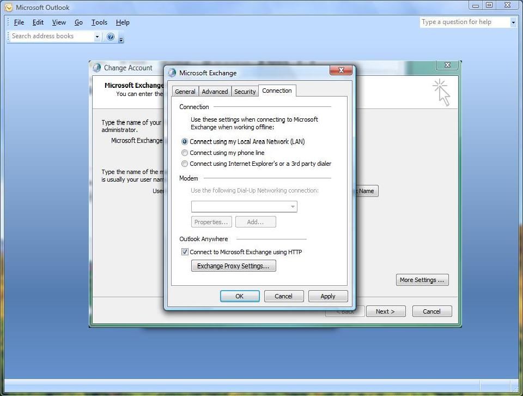Click the Microsoft Exchange dialog title icon
This screenshot has height=396, width=523.
pyautogui.click(x=172, y=73)
